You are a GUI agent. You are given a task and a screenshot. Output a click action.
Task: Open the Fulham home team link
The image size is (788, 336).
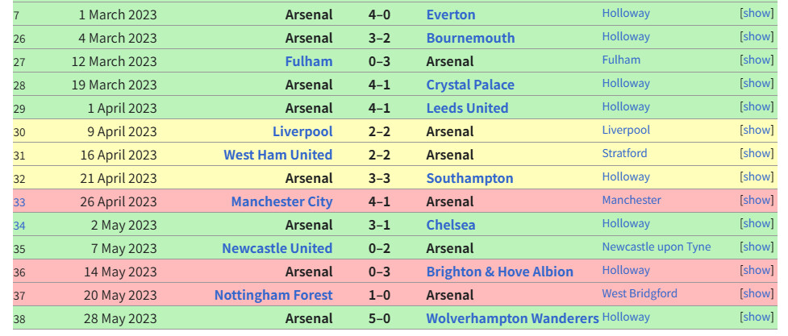308,61
